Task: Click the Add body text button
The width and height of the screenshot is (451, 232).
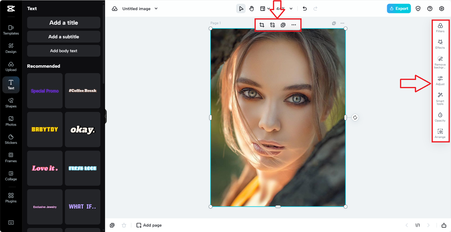Action: [64, 51]
